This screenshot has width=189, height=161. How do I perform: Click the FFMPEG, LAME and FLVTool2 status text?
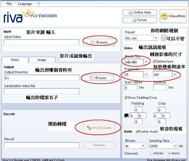tap(33, 160)
